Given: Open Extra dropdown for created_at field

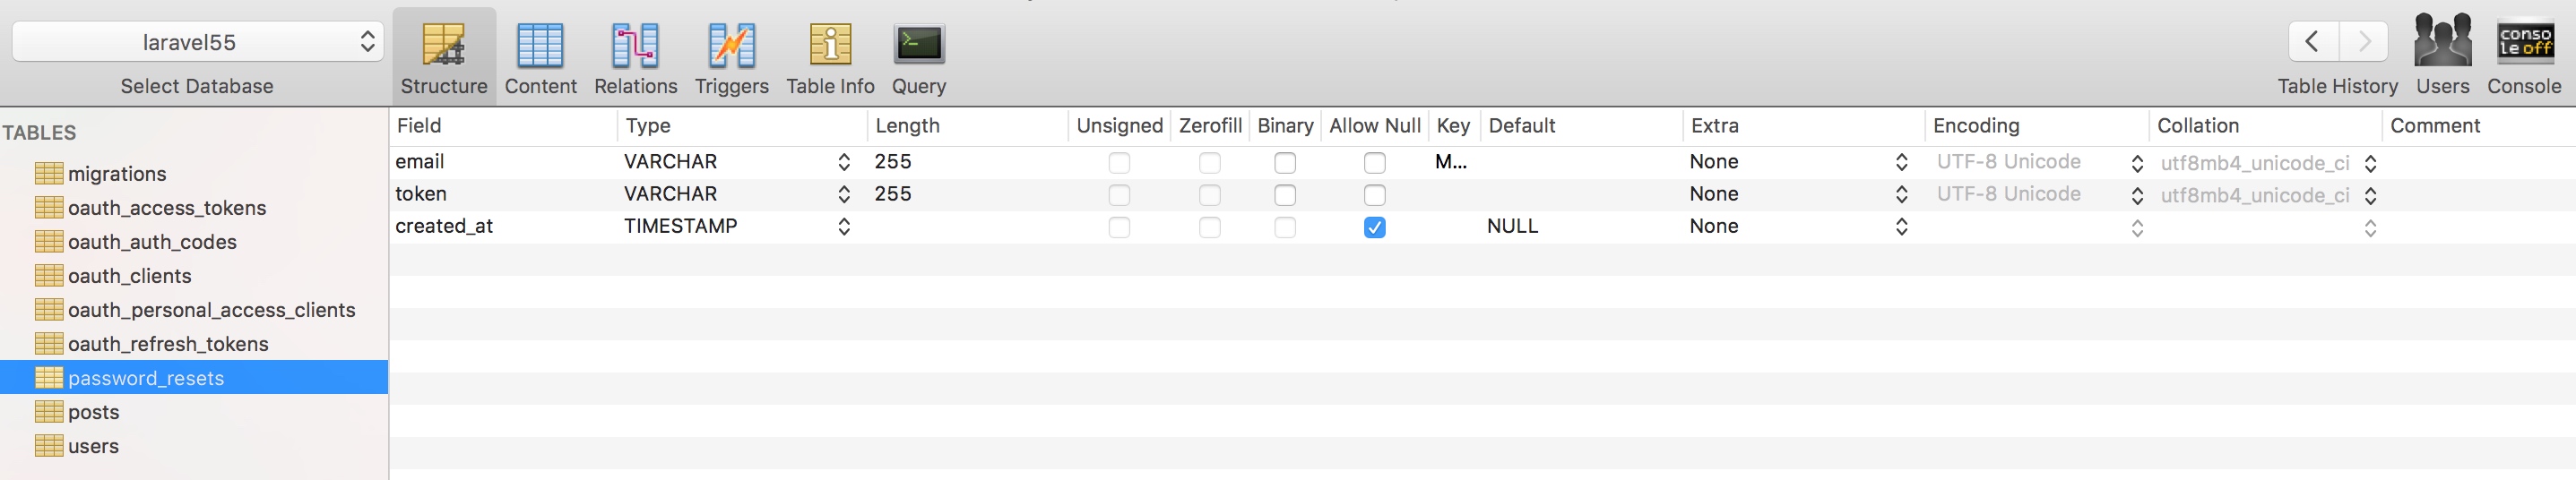Looking at the screenshot, I should pyautogui.click(x=1901, y=227).
